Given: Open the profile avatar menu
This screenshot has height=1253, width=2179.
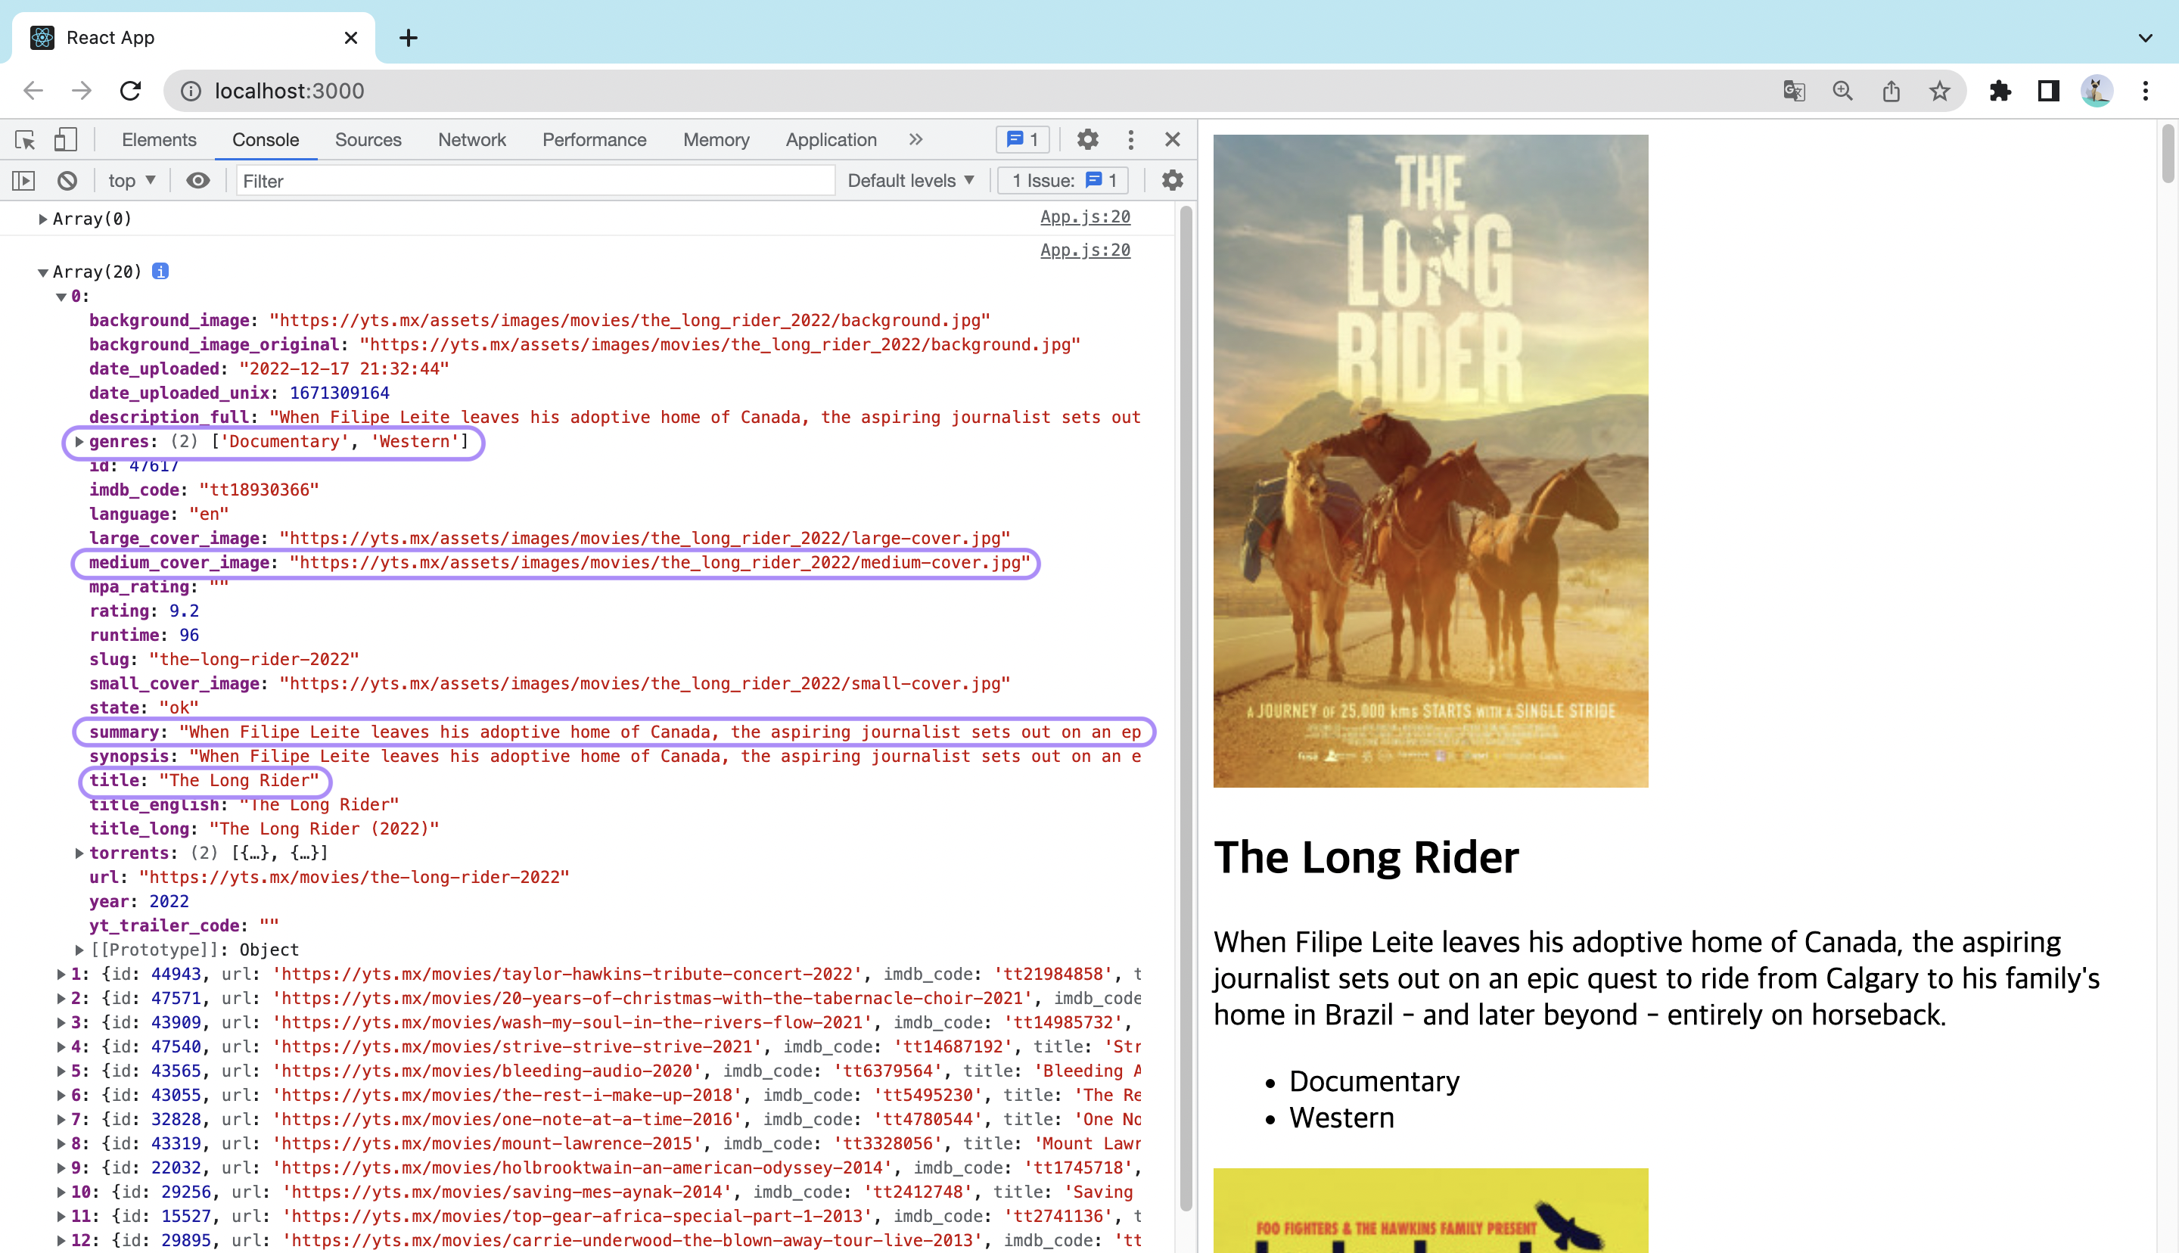Looking at the screenshot, I should (2097, 90).
